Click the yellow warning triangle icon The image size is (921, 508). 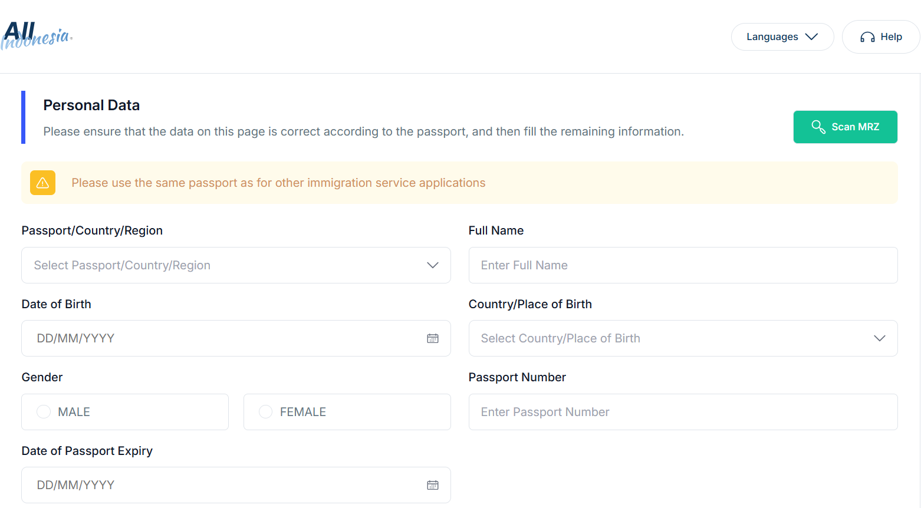pos(43,183)
